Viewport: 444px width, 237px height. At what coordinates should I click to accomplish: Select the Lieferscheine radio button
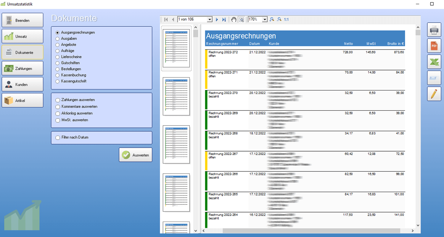[57, 57]
